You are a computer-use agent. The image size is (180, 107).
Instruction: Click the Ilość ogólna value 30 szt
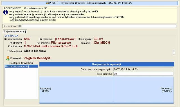[x=98, y=39]
